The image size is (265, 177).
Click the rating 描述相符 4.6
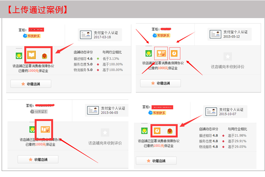tap(83, 59)
